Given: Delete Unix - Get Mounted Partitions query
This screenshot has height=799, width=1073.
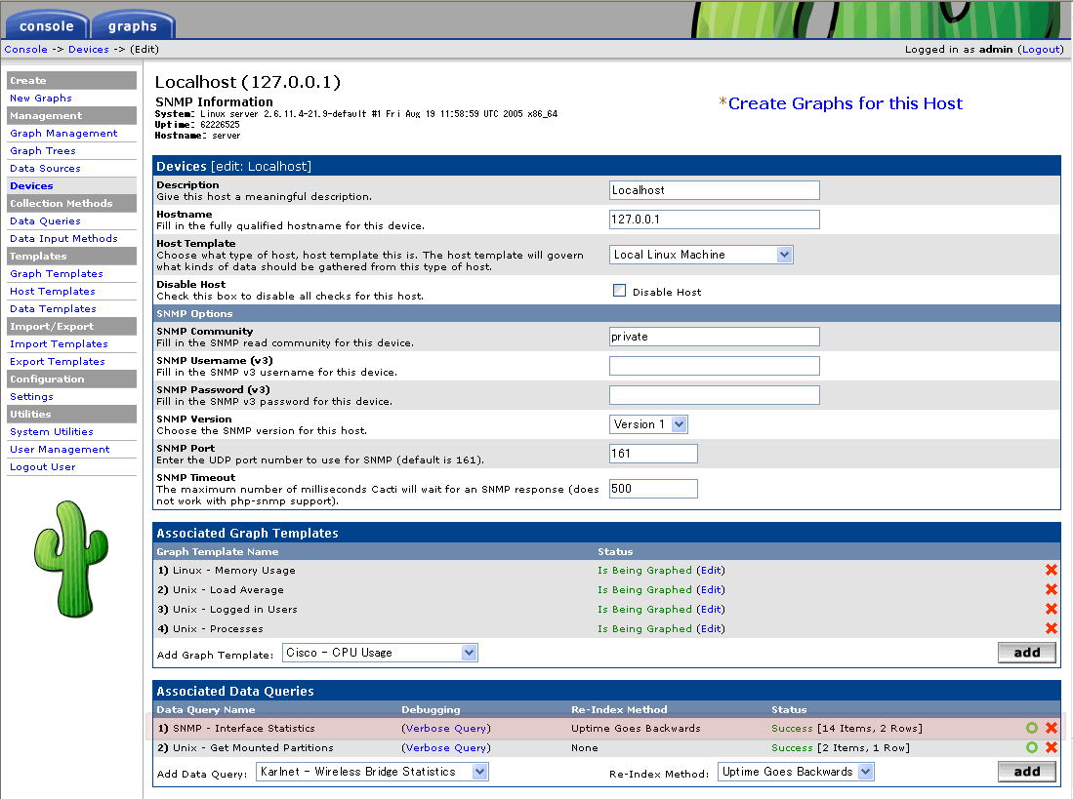Looking at the screenshot, I should pos(1052,748).
